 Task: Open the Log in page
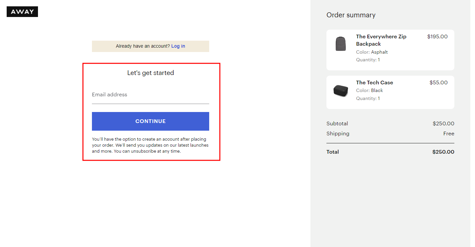[178, 46]
